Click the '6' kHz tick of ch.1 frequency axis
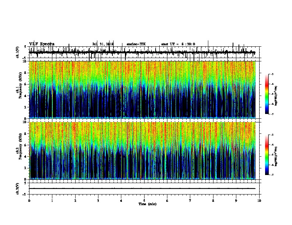Screen dimensions: 292x225 [x=25, y=84]
